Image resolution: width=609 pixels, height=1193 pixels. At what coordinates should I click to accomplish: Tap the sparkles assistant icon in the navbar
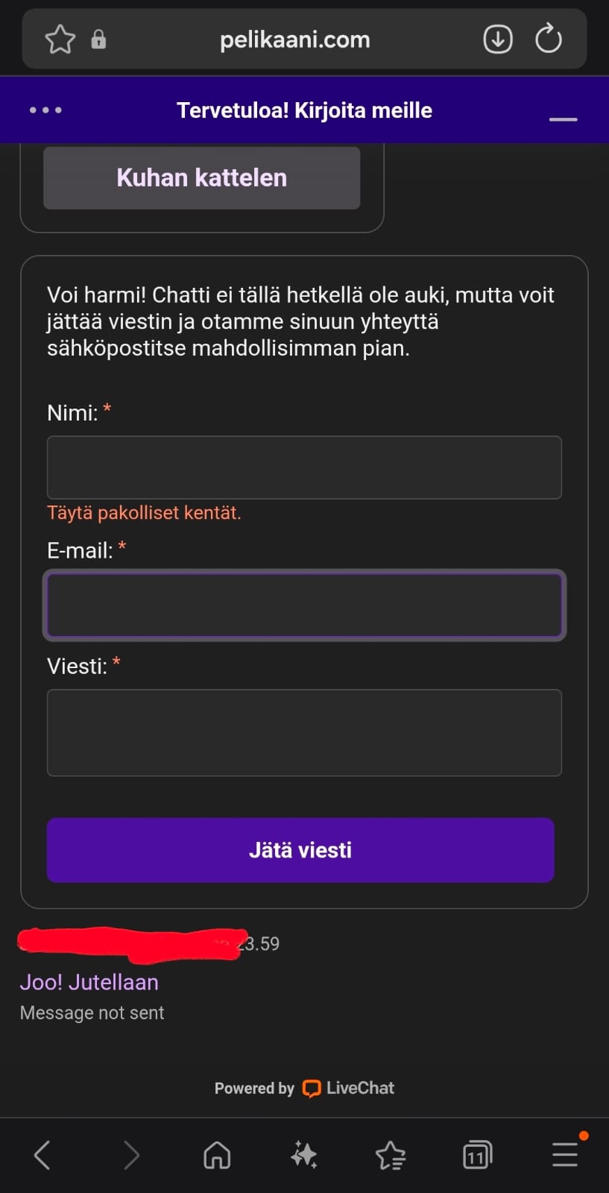pyautogui.click(x=303, y=1153)
